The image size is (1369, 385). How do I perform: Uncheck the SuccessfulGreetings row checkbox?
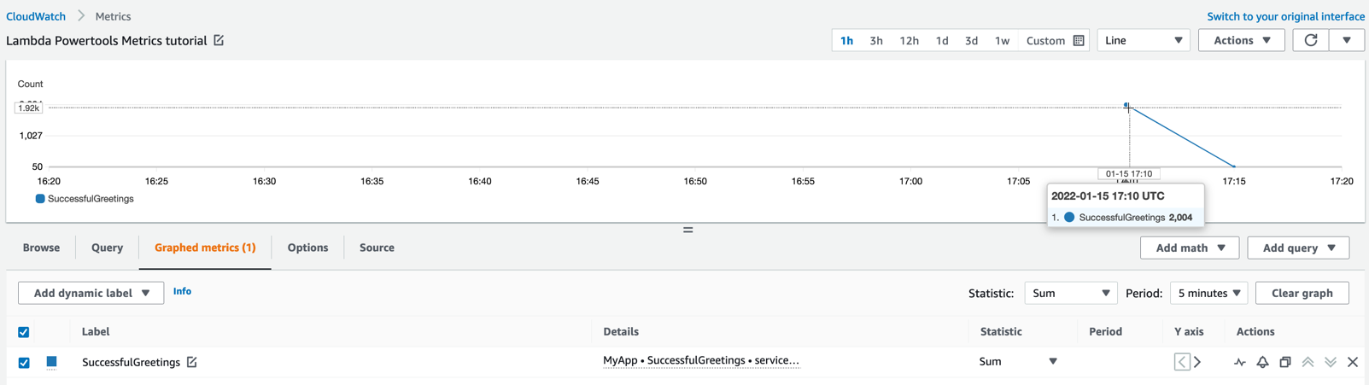click(x=24, y=363)
